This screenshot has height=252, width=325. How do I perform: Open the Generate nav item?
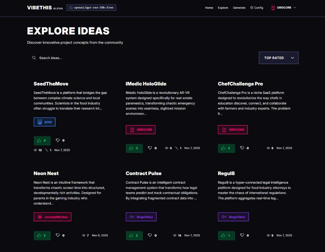[239, 8]
